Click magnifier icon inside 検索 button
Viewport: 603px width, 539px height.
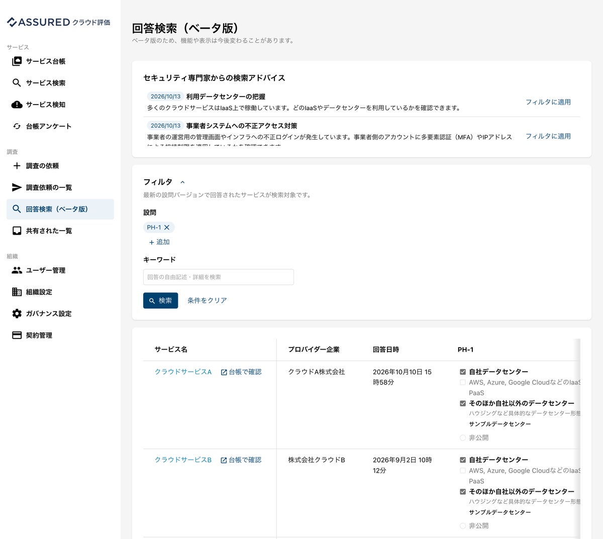[x=152, y=300]
